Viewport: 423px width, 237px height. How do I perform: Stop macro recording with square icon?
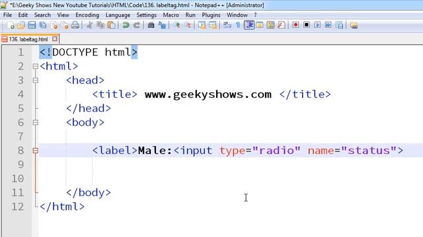point(307,25)
